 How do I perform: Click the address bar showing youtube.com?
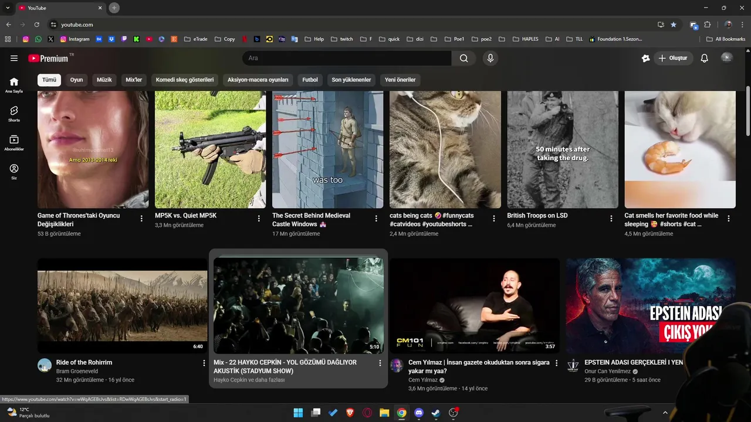352,25
